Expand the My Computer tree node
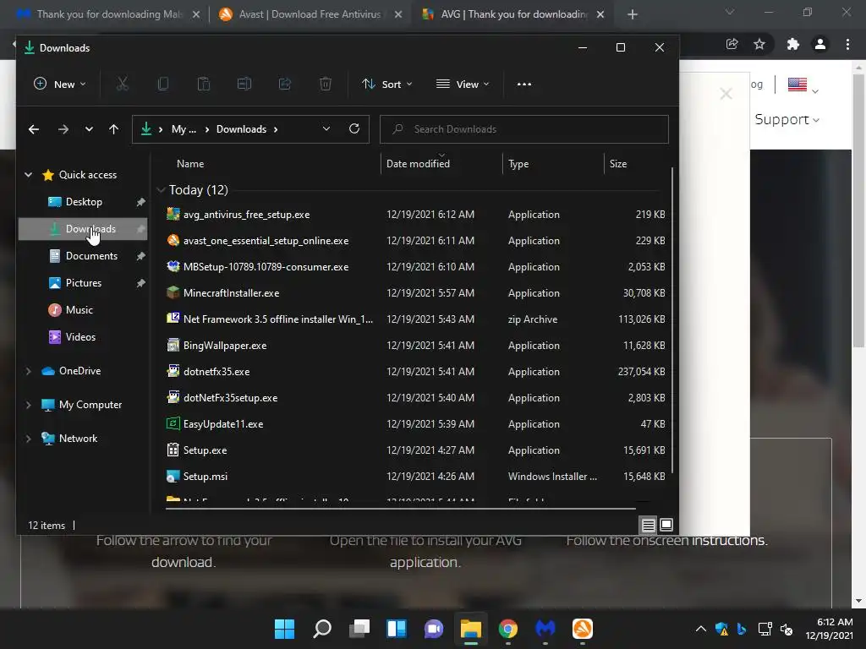The width and height of the screenshot is (866, 649). (x=28, y=405)
